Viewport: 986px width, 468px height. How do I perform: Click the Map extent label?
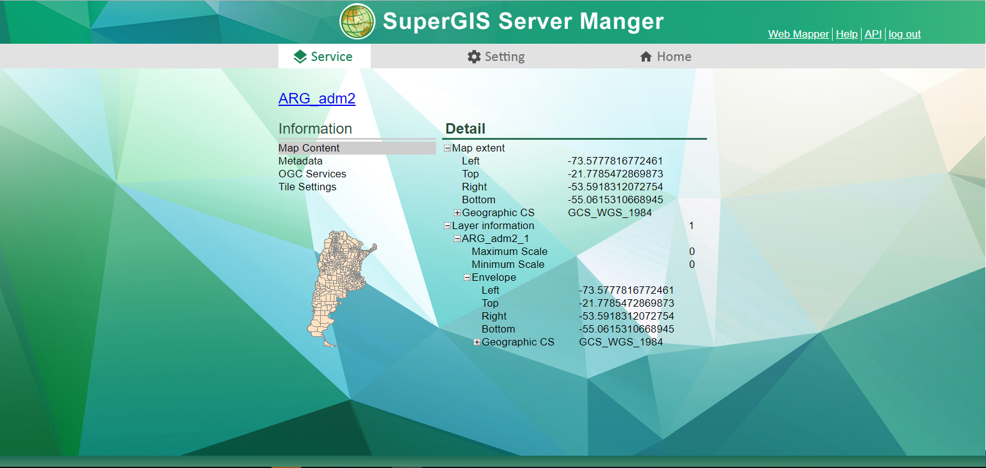click(x=478, y=148)
